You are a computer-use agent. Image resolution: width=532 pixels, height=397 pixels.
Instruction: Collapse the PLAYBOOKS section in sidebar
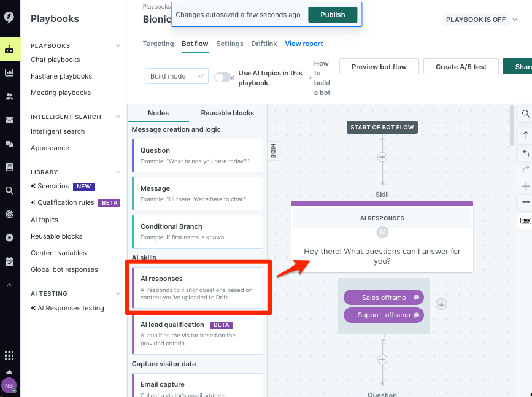(117, 45)
